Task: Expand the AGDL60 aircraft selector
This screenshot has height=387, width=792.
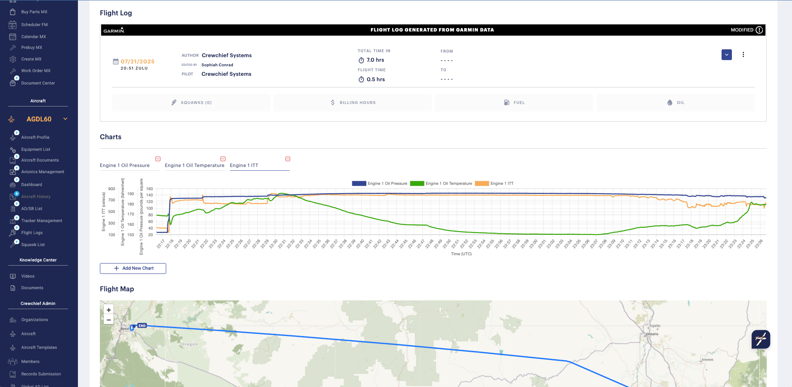Action: (65, 119)
